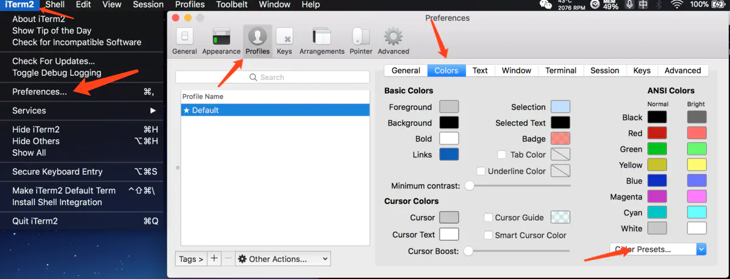The width and height of the screenshot is (730, 279).
Task: Select the Colors tab
Action: 447,70
